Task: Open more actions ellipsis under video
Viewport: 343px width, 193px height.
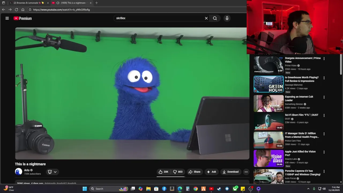Action: [246, 172]
